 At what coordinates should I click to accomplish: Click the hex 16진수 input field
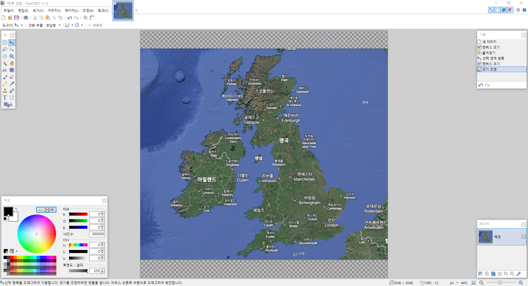[97, 234]
